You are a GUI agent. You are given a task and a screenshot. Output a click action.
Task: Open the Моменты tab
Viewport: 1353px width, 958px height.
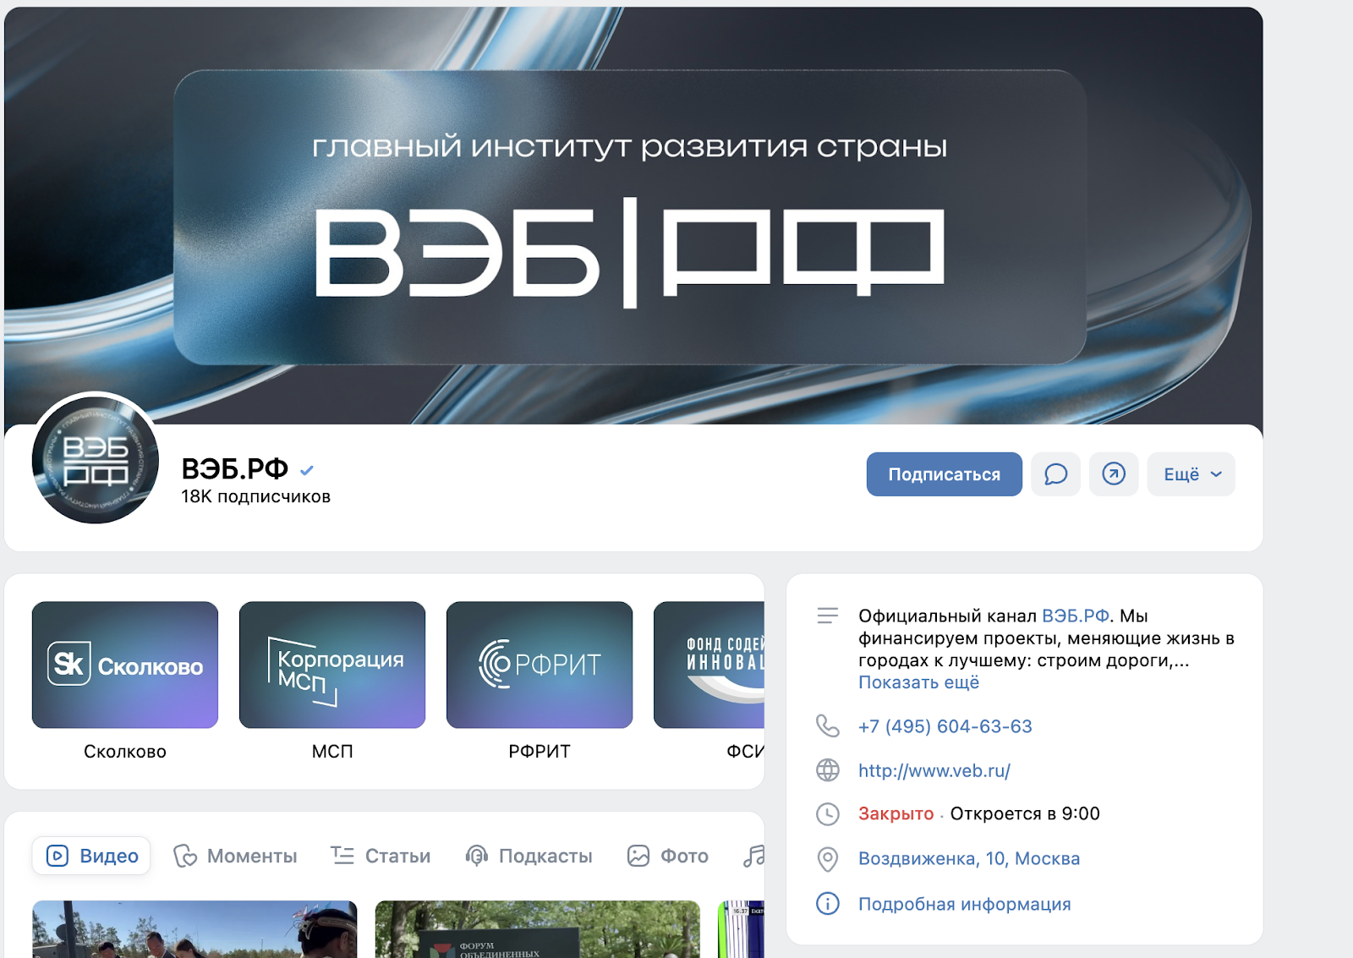point(235,856)
